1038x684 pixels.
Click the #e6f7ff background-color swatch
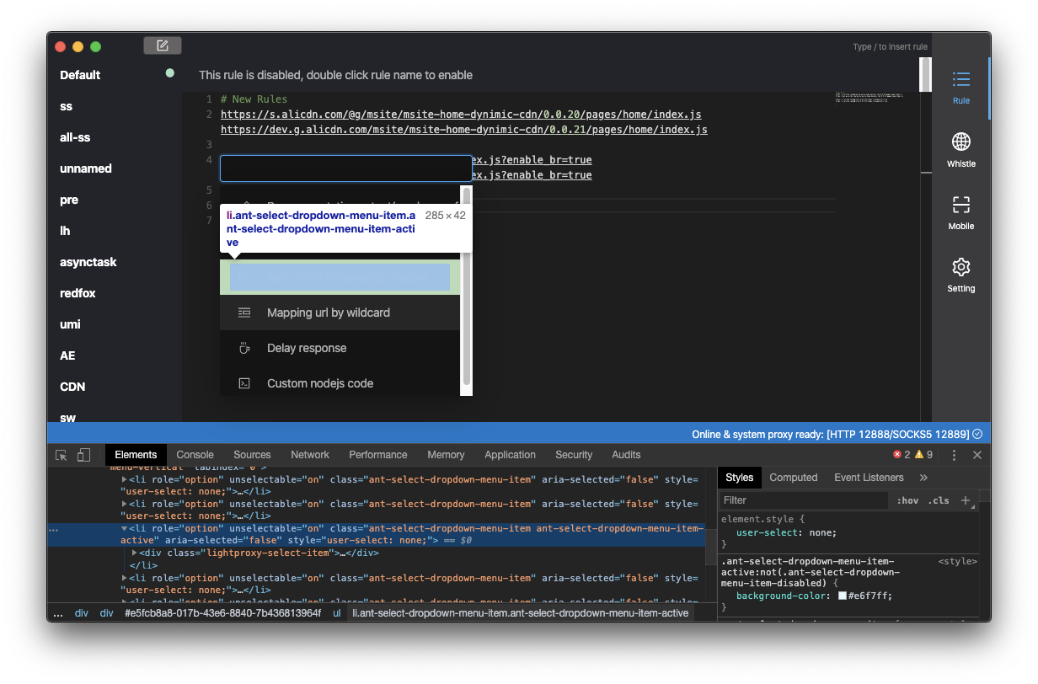pos(843,596)
